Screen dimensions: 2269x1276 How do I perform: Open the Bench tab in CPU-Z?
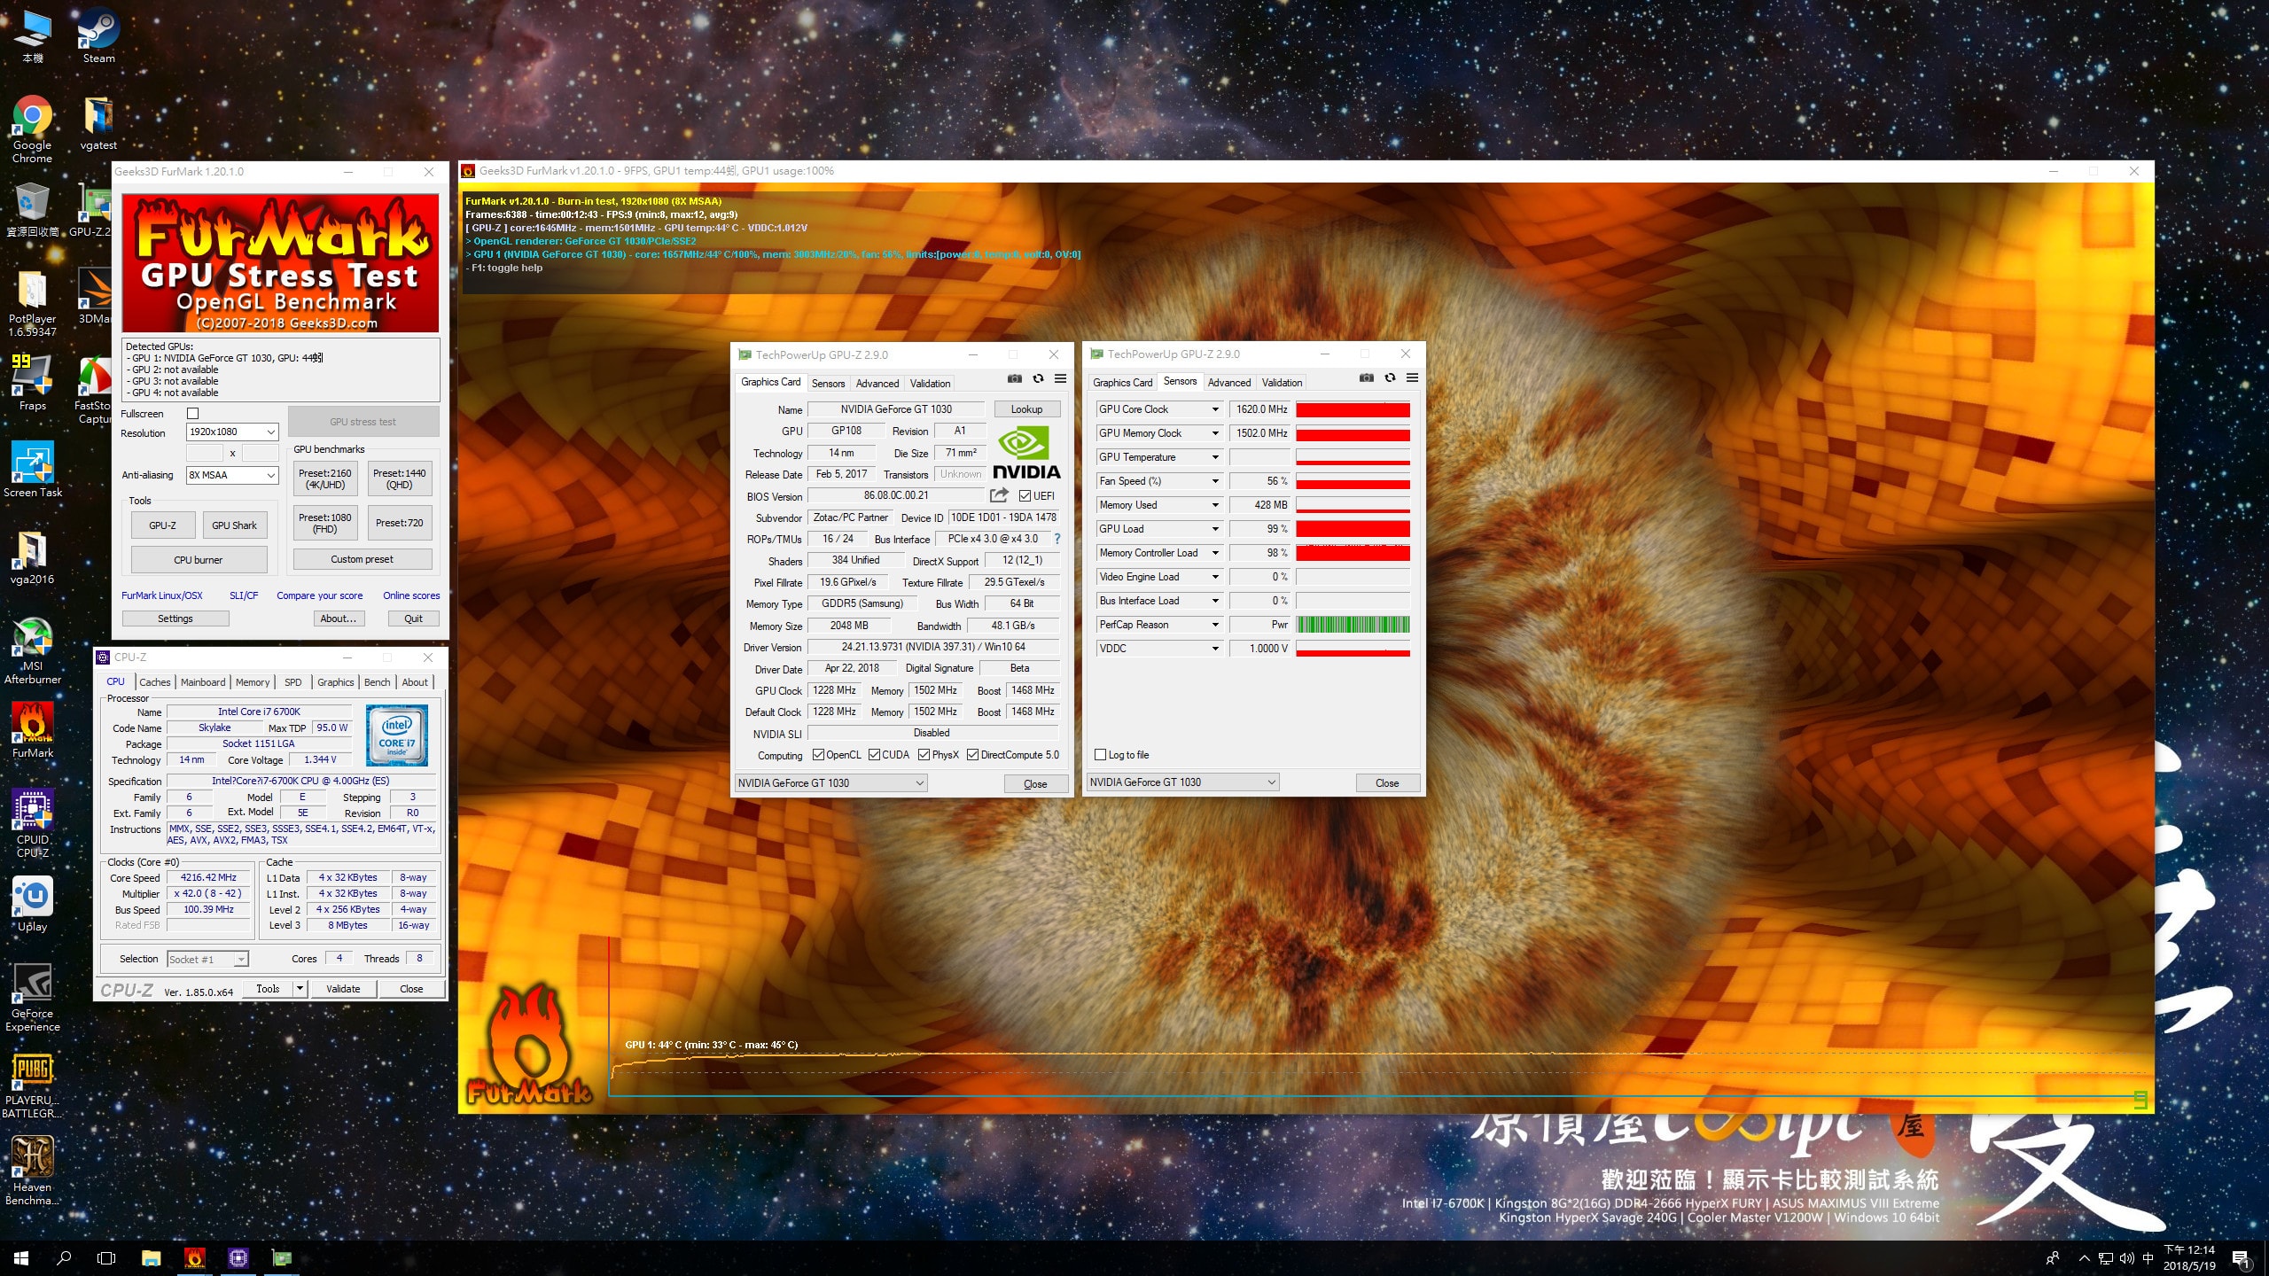[x=377, y=682]
